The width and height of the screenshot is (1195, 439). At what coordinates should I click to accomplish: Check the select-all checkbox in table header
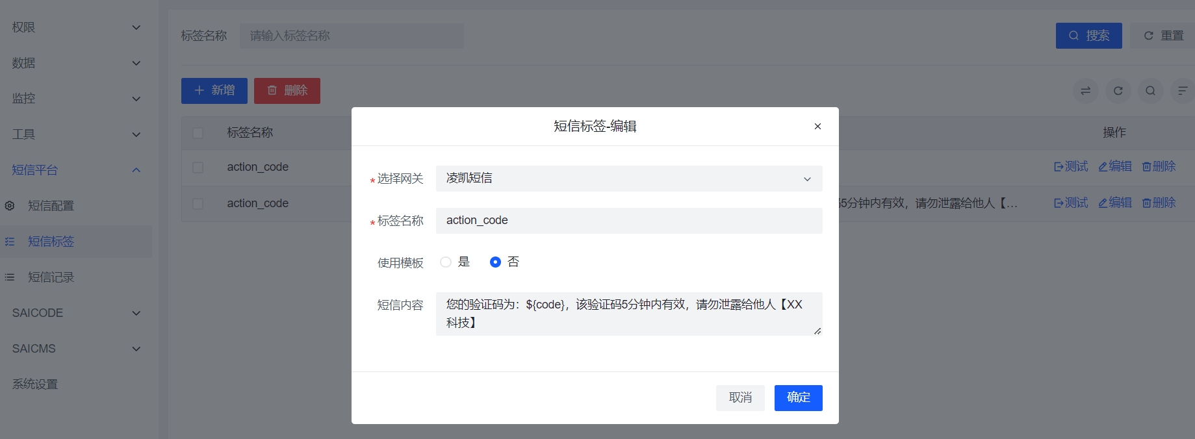[x=198, y=133]
